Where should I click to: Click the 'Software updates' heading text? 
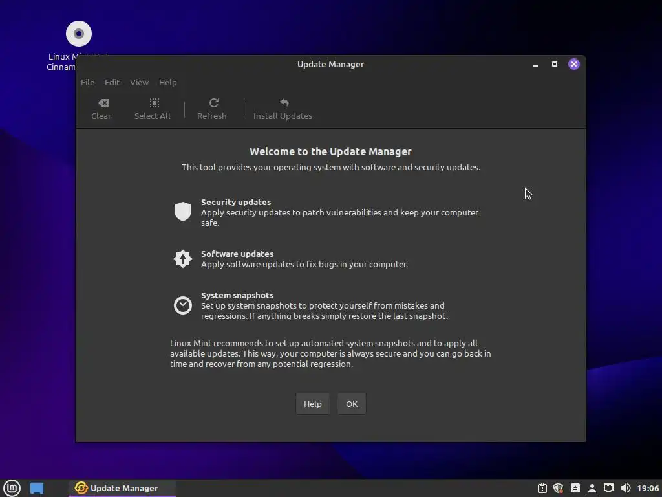(237, 254)
